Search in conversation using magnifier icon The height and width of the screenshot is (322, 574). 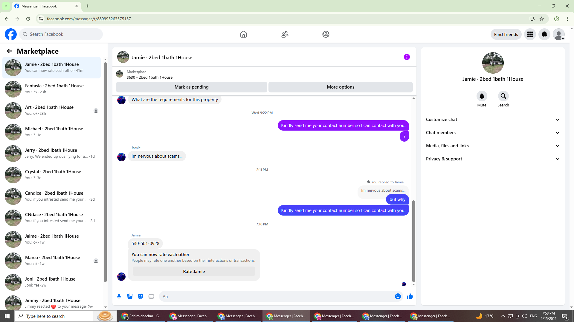click(x=503, y=96)
